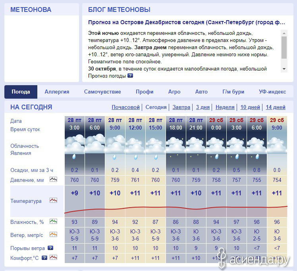
Task: Click the precipitation value 0.8
Action: [x=256, y=170]
